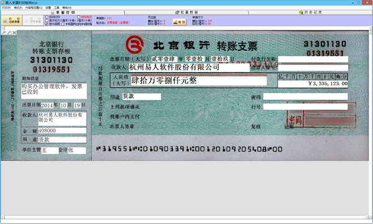Enable the lock format checkbox
This screenshot has height=224, width=373.
(79, 17)
